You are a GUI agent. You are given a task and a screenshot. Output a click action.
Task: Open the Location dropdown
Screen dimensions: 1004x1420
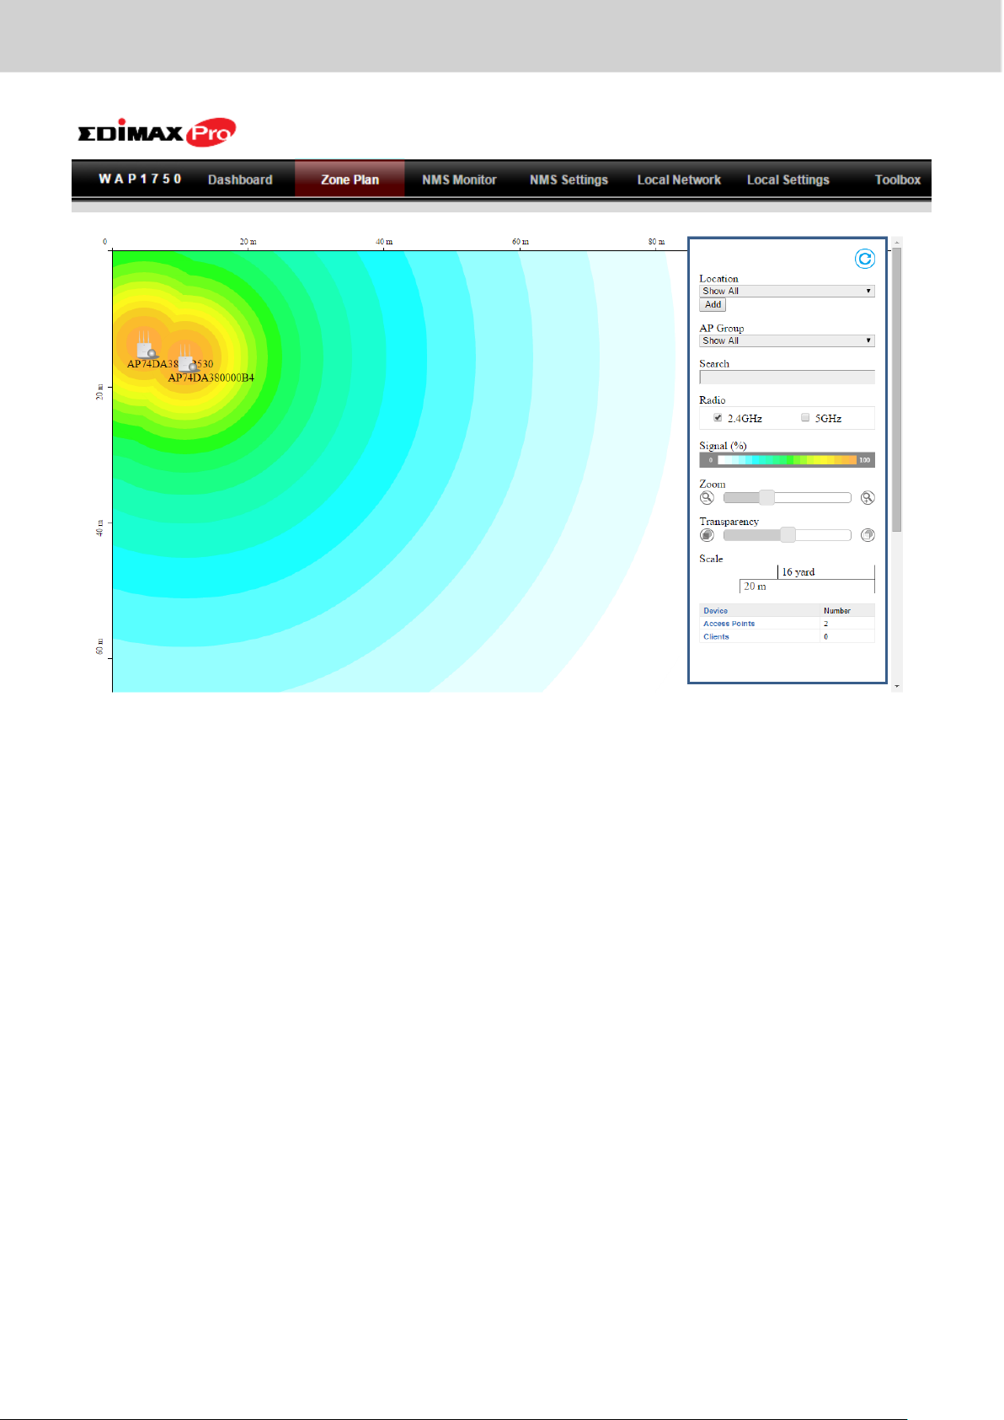click(x=787, y=291)
